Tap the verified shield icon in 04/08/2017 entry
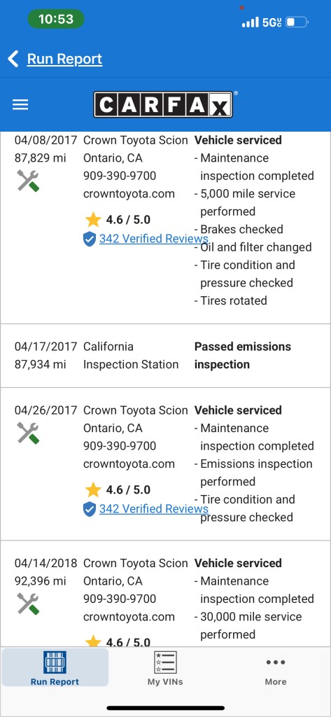The image size is (331, 717). point(90,239)
